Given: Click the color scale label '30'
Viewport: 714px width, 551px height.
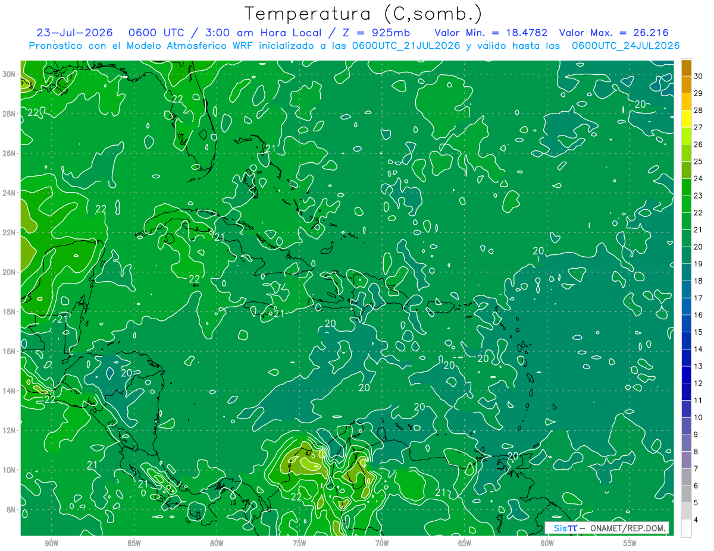Looking at the screenshot, I should 699,76.
